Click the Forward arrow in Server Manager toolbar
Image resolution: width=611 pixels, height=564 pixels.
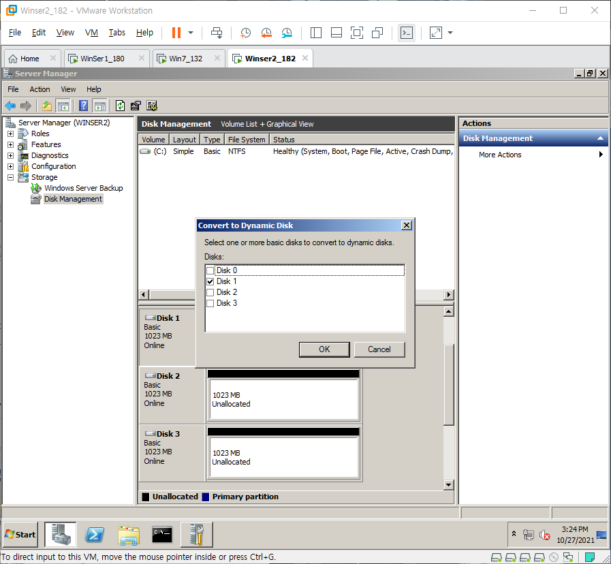(x=26, y=106)
